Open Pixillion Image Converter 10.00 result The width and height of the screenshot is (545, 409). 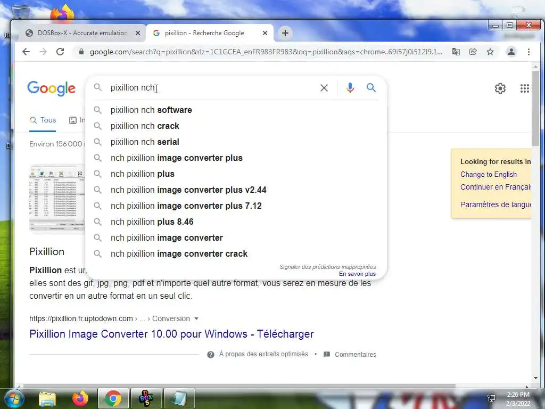point(171,334)
